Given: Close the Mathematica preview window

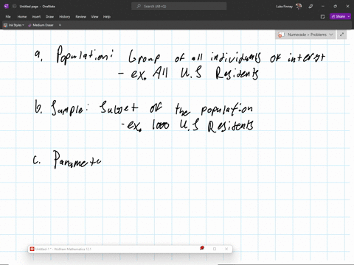Looking at the screenshot, I should tap(226, 249).
